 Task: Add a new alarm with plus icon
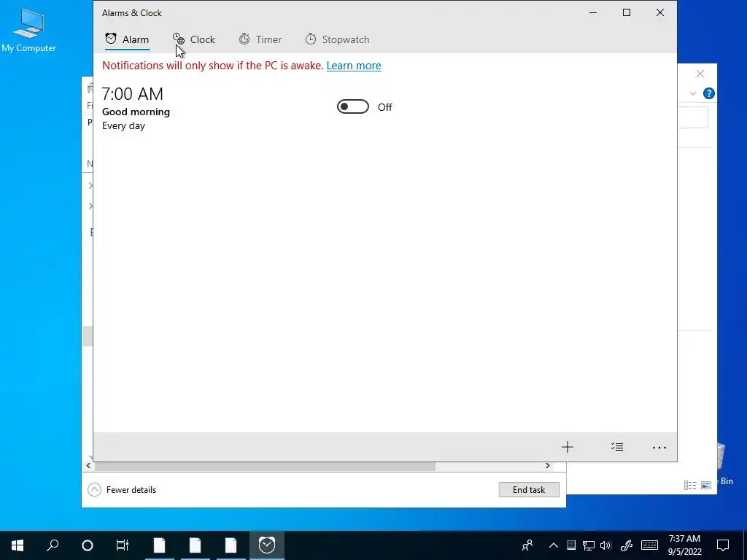point(567,447)
